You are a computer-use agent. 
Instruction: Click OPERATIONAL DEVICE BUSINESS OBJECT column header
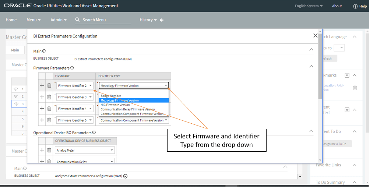tap(85, 141)
